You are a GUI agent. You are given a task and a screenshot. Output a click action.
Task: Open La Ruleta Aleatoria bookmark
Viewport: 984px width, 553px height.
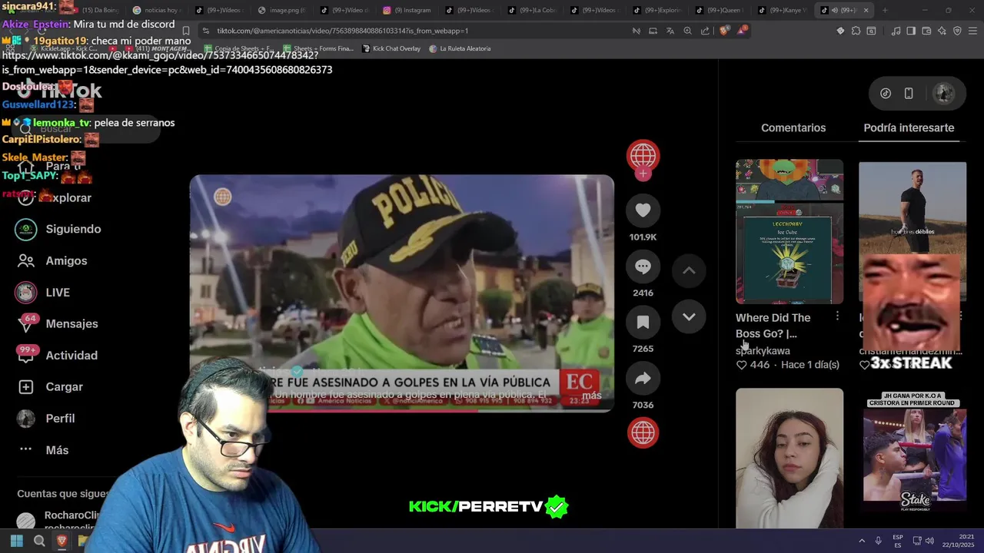click(x=460, y=48)
